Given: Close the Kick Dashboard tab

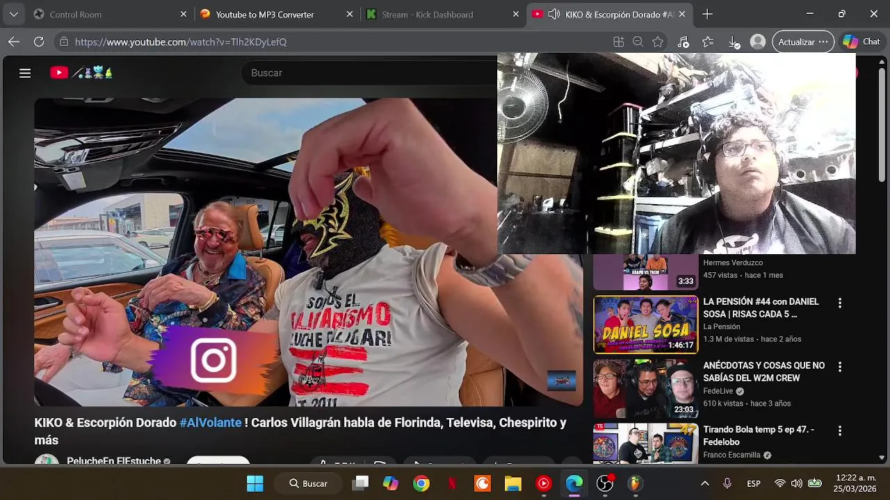Looking at the screenshot, I should pos(516,14).
